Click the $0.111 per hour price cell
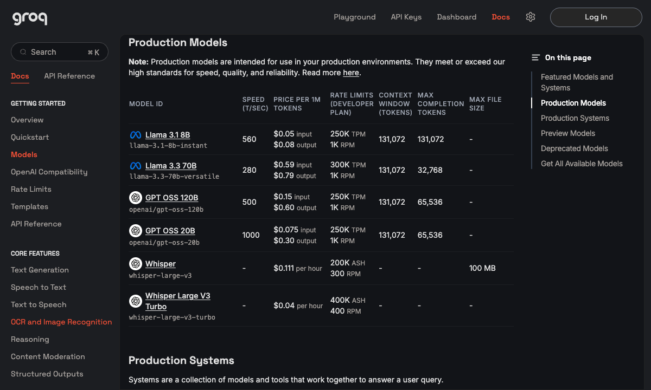651x390 pixels. click(x=298, y=268)
